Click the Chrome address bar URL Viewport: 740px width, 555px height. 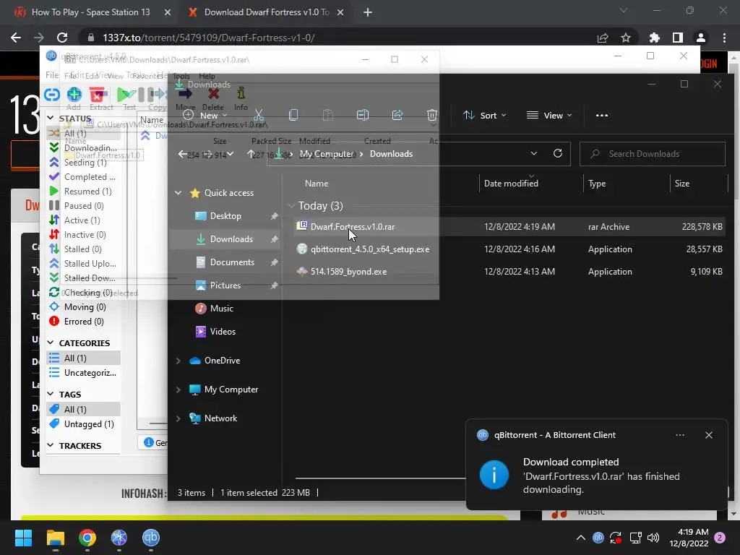tap(209, 38)
